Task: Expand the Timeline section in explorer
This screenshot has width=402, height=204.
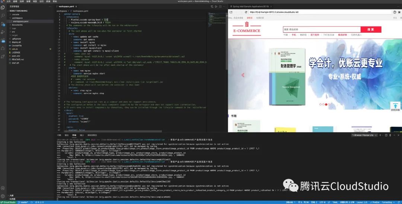Action: coord(12,199)
